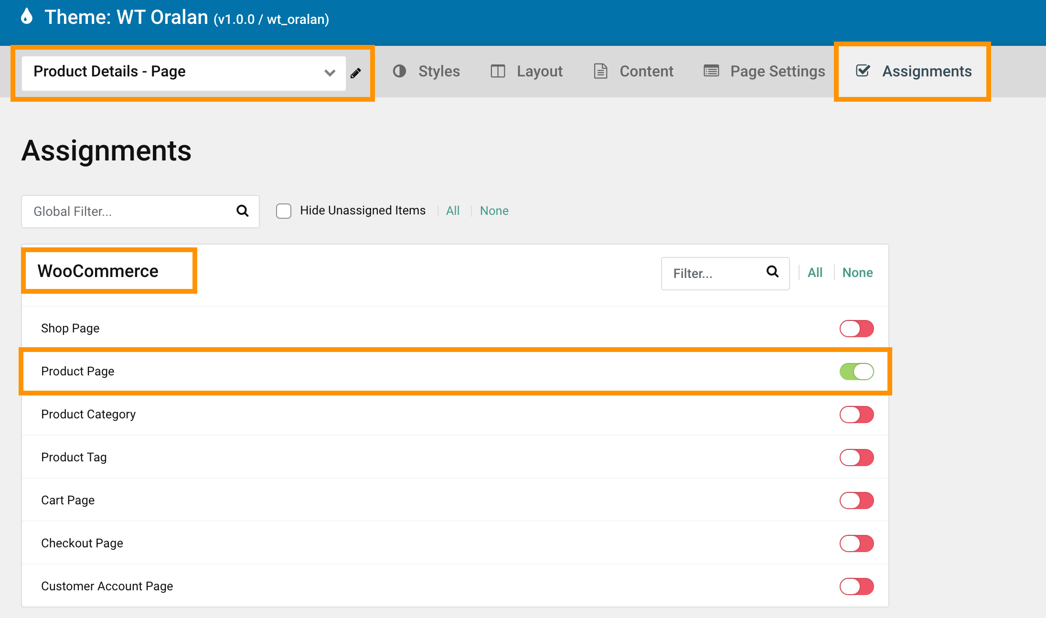Image resolution: width=1046 pixels, height=618 pixels.
Task: Click the Theme: WT Oralan title
Action: pos(187,18)
